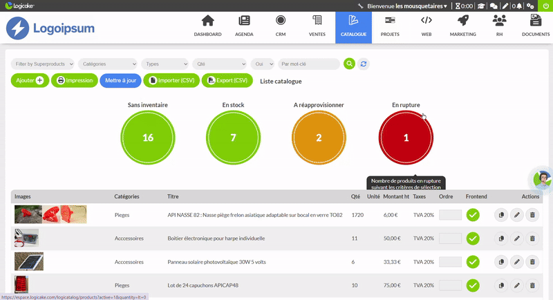Screen dimensions: 553x300
Task: Toggle Frontend status for Panneau solaire row
Action: coord(473,262)
